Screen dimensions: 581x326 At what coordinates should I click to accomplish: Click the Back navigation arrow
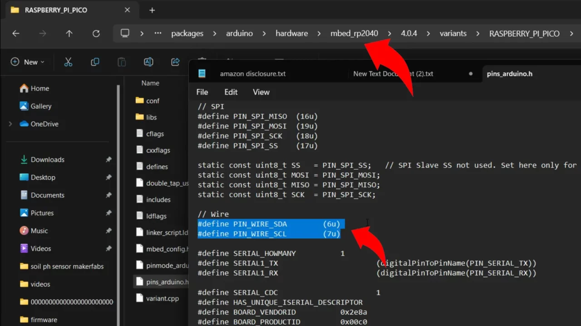[x=16, y=34]
